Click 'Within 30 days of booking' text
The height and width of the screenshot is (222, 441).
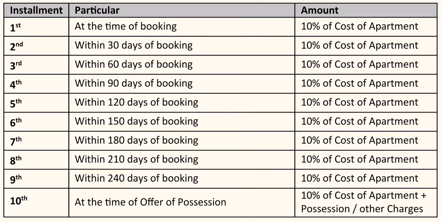[x=133, y=46]
